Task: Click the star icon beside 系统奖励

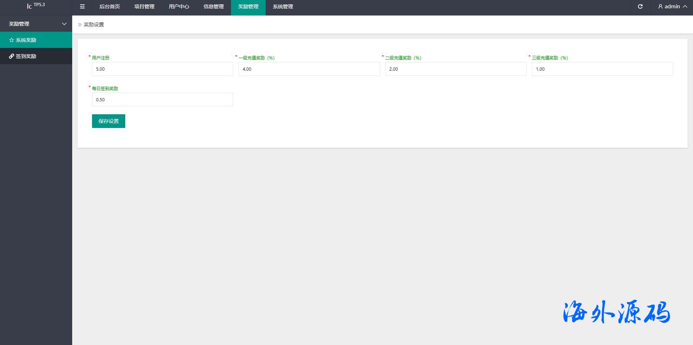Action: [x=12, y=40]
